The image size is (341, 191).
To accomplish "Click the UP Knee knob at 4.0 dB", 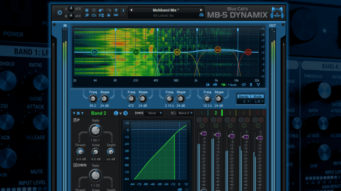I will pos(95,152).
